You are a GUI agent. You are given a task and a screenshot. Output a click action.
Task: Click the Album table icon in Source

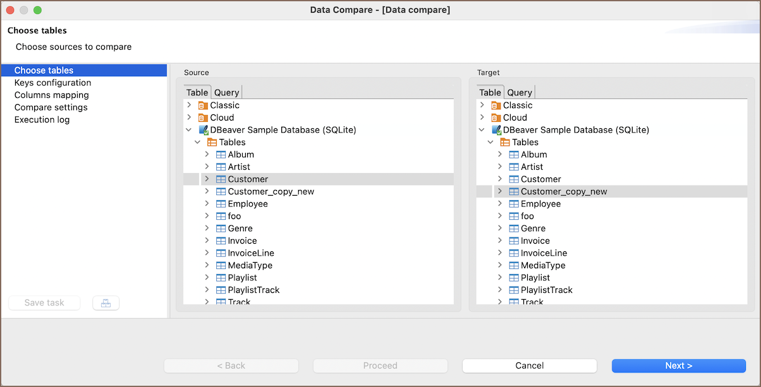tap(221, 155)
